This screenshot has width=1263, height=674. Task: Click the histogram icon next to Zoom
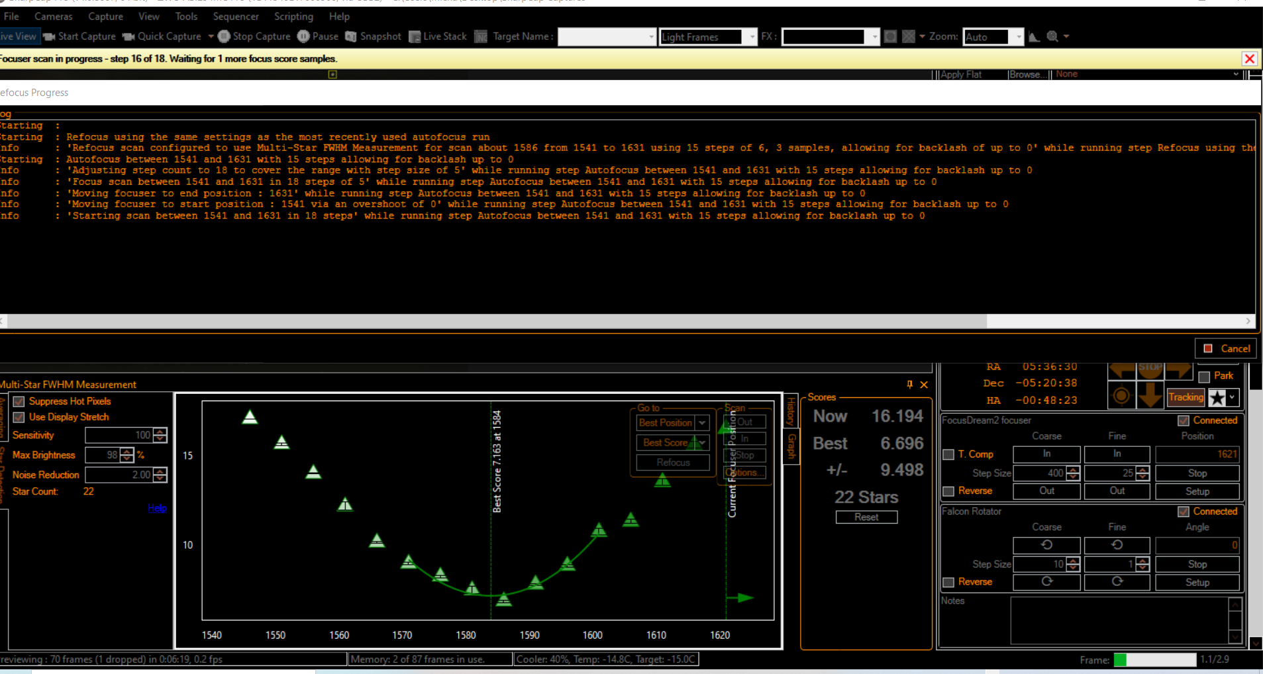pyautogui.click(x=1034, y=37)
